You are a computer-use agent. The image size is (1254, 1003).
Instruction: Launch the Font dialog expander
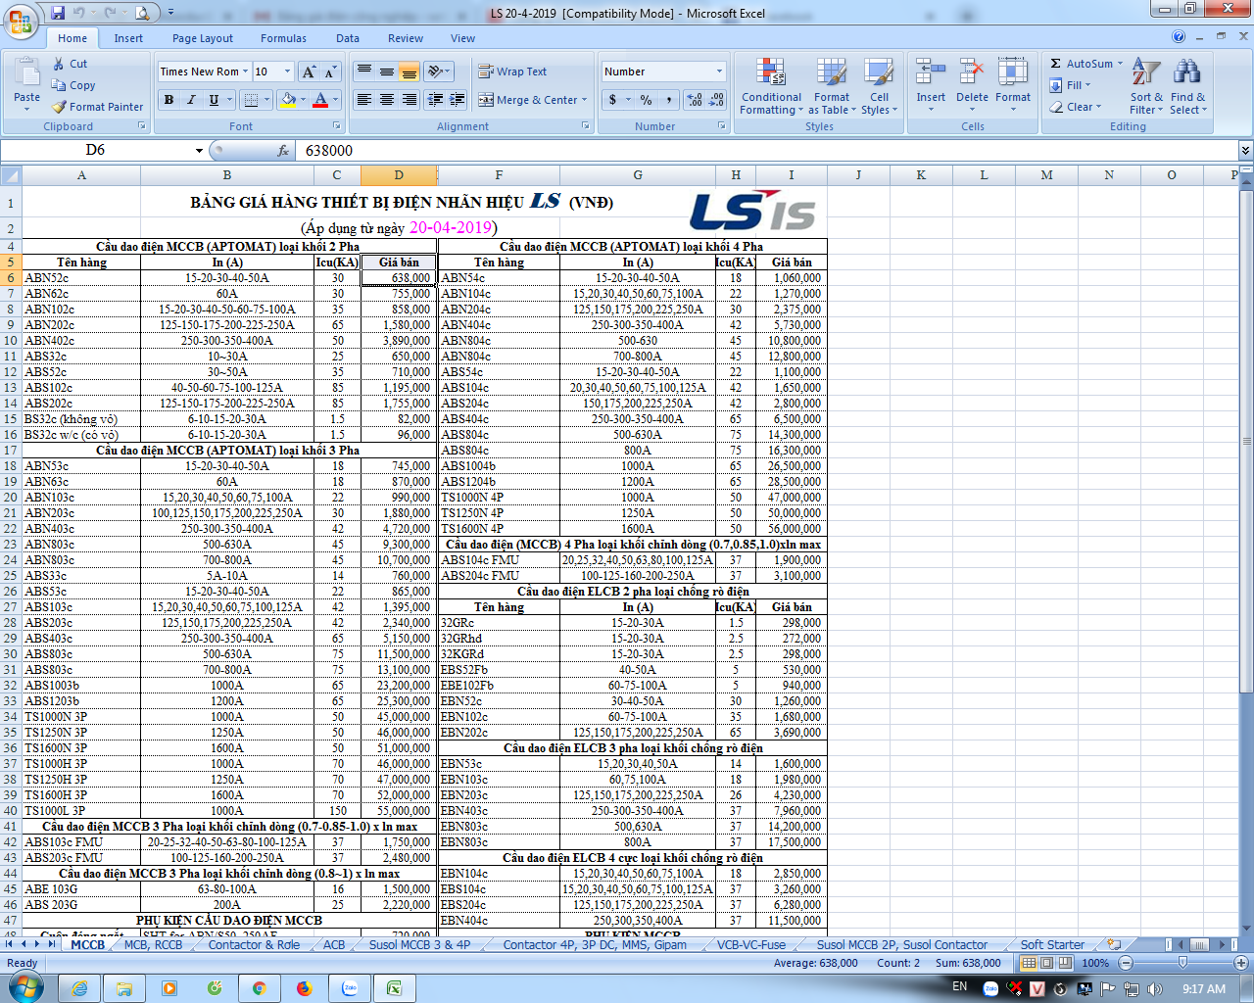point(337,126)
